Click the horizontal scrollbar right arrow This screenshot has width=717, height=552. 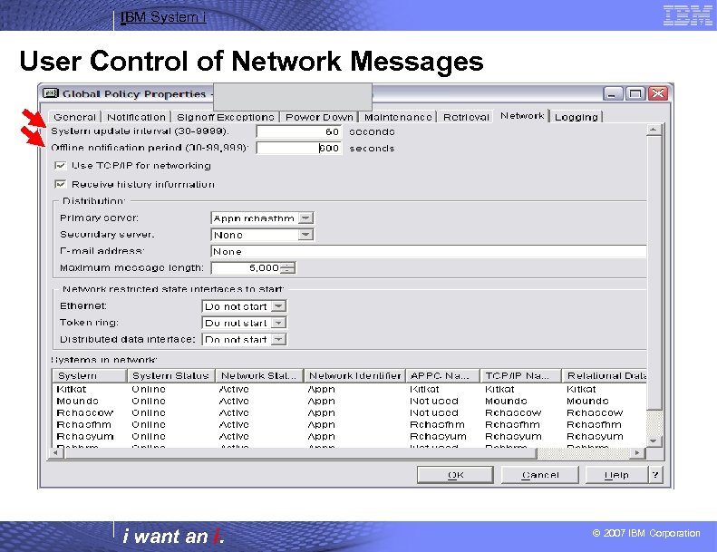(x=637, y=453)
